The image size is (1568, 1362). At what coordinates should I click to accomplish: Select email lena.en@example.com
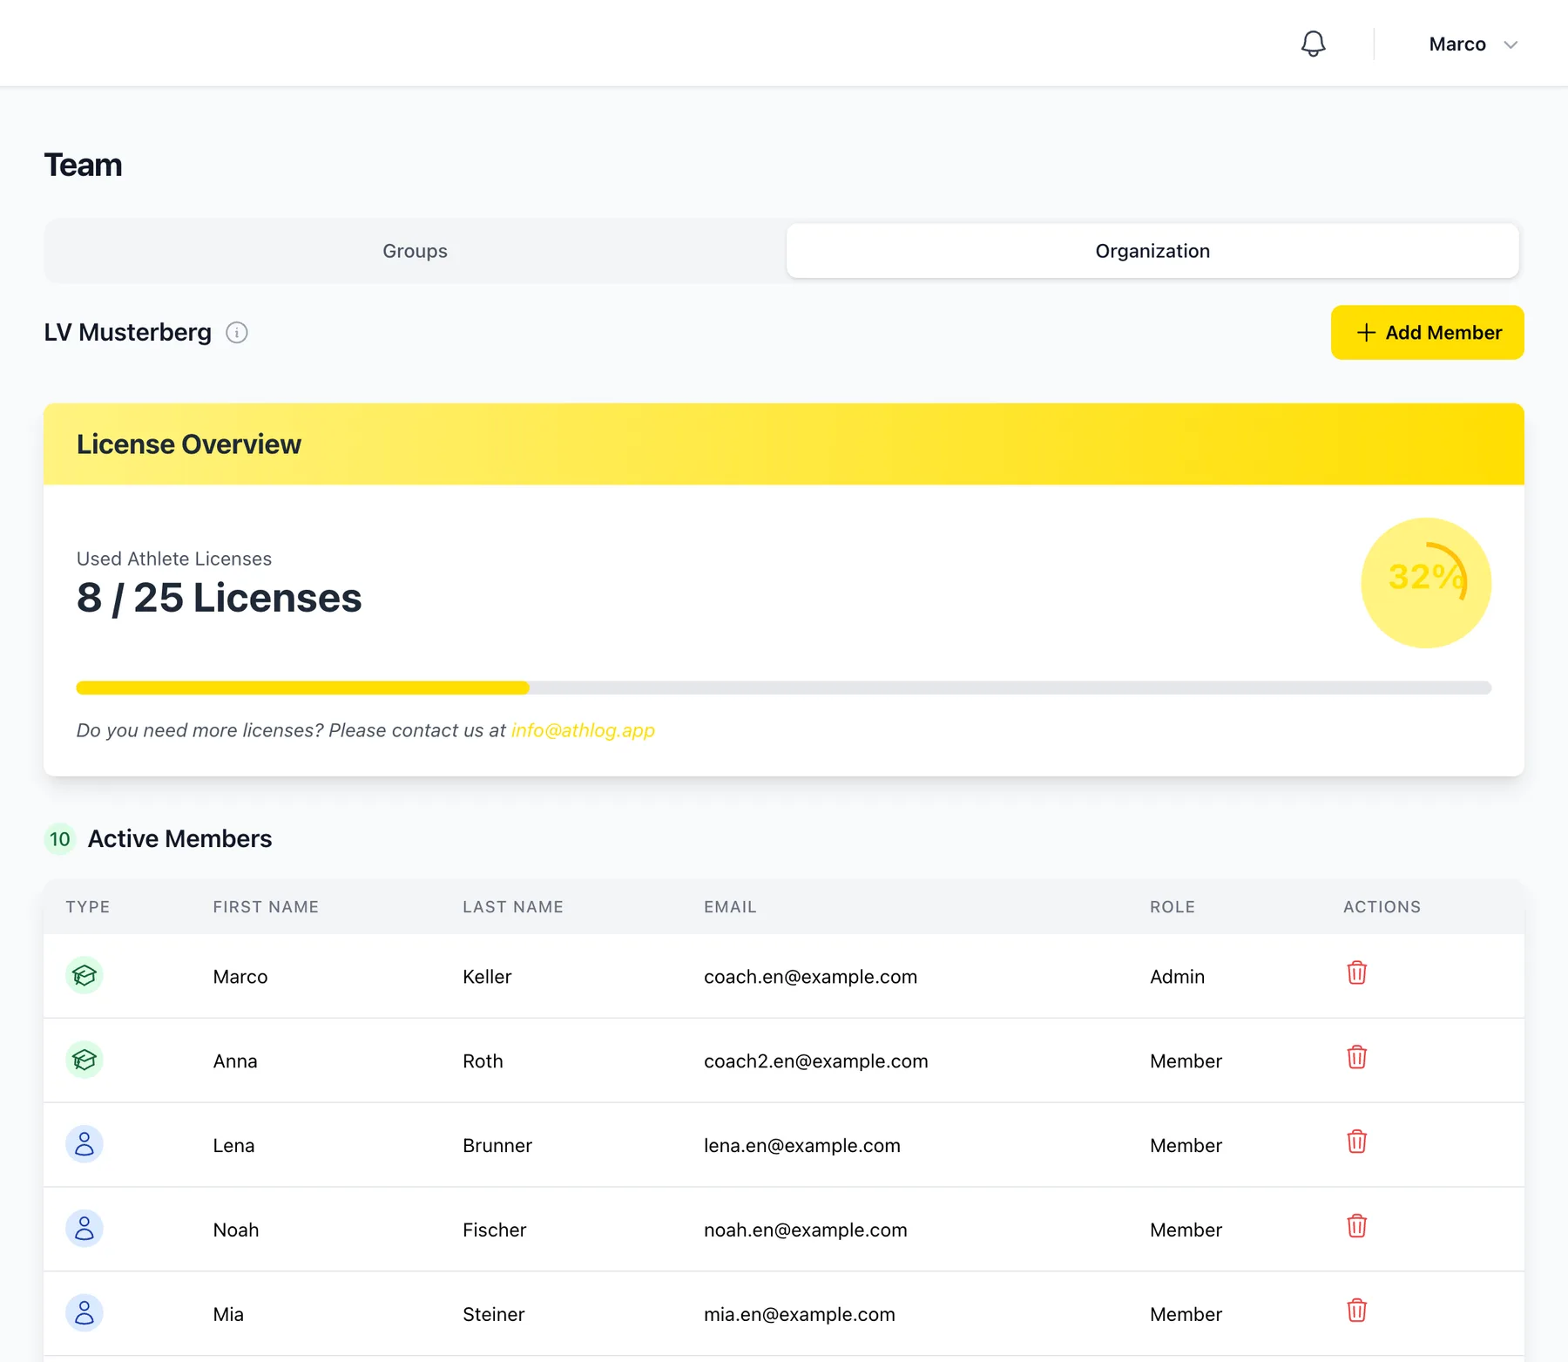802,1146
